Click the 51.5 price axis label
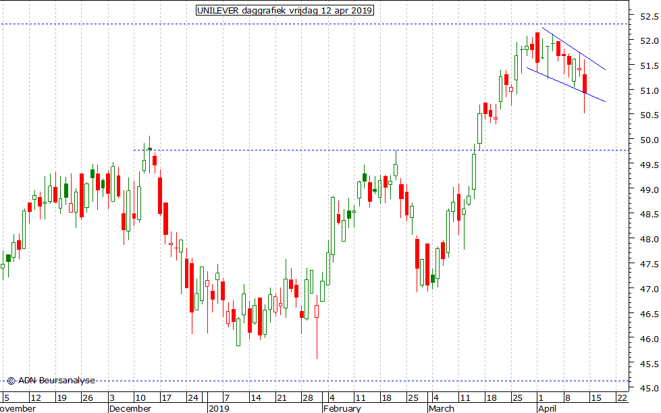The height and width of the screenshot is (413, 661). 650,65
